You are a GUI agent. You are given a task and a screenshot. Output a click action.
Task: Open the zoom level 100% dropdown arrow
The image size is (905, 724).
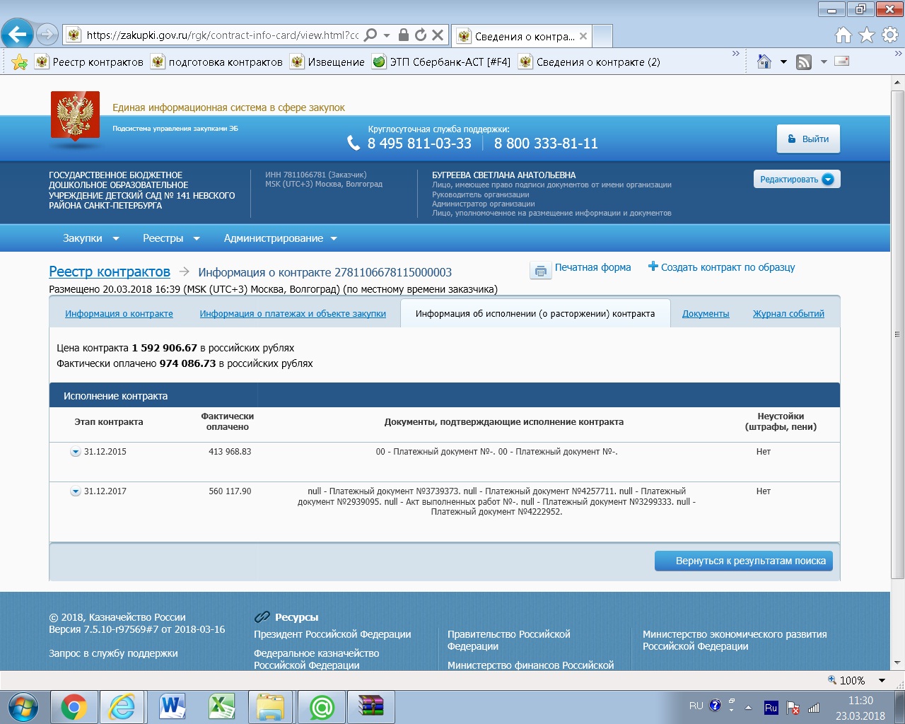pos(882,680)
